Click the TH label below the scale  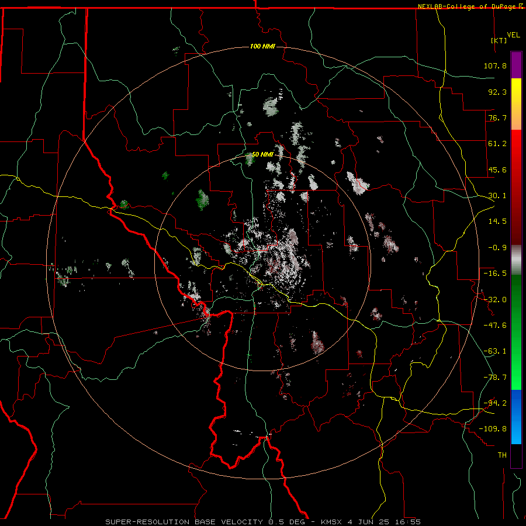(502, 455)
